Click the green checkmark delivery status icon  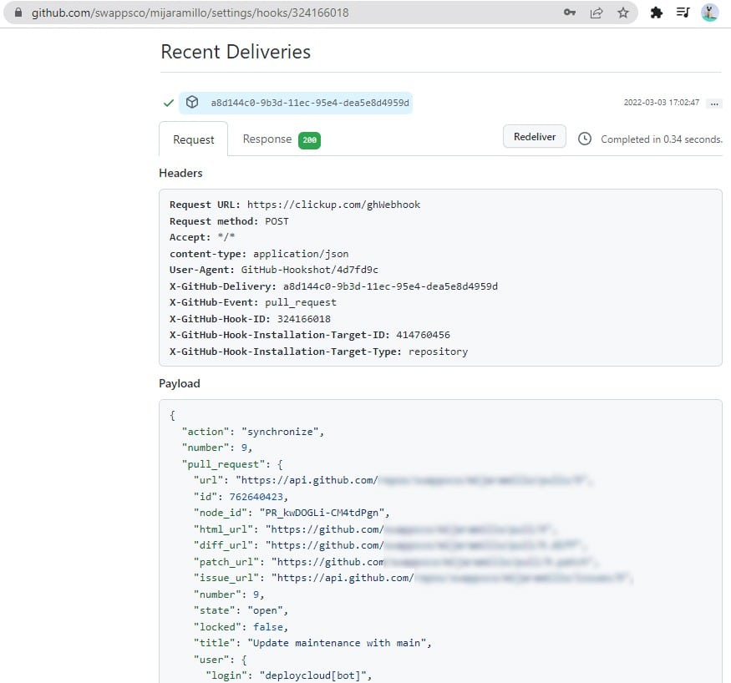168,103
